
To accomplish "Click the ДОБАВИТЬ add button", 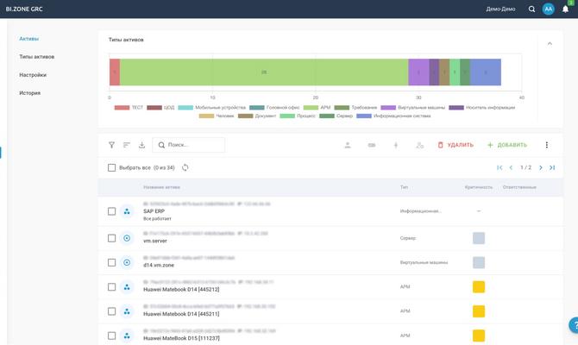I will click(507, 145).
